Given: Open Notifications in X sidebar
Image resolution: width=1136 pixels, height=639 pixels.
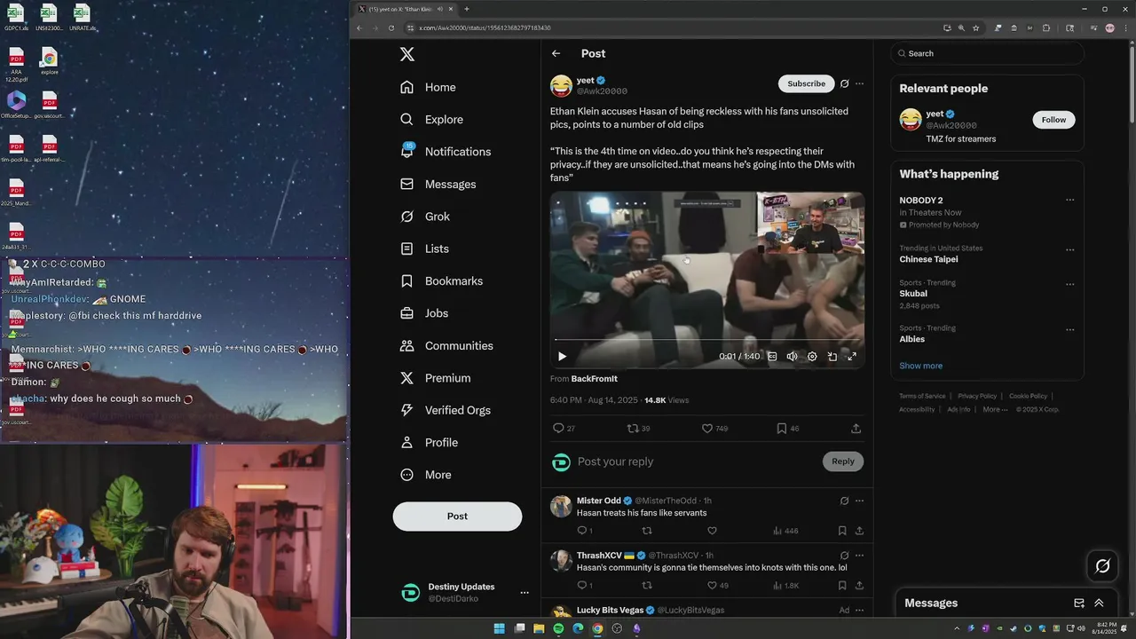Looking at the screenshot, I should coord(446,152).
